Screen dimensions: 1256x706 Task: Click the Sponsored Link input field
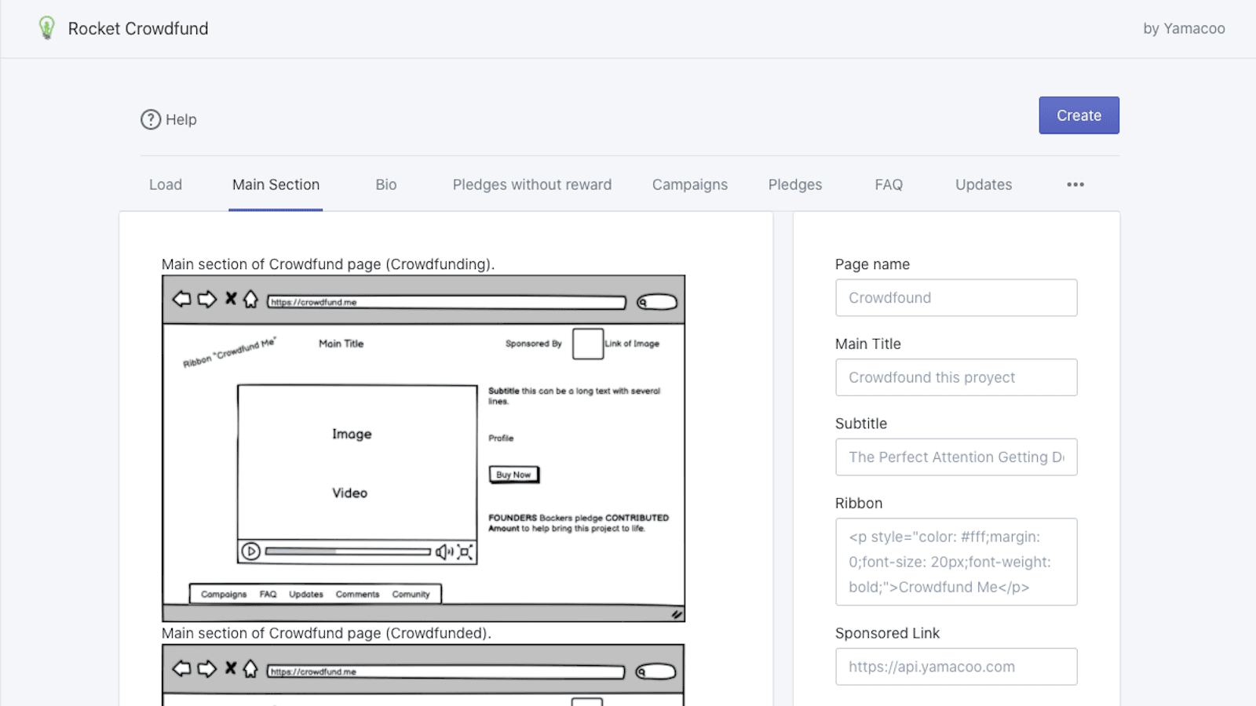(955, 667)
